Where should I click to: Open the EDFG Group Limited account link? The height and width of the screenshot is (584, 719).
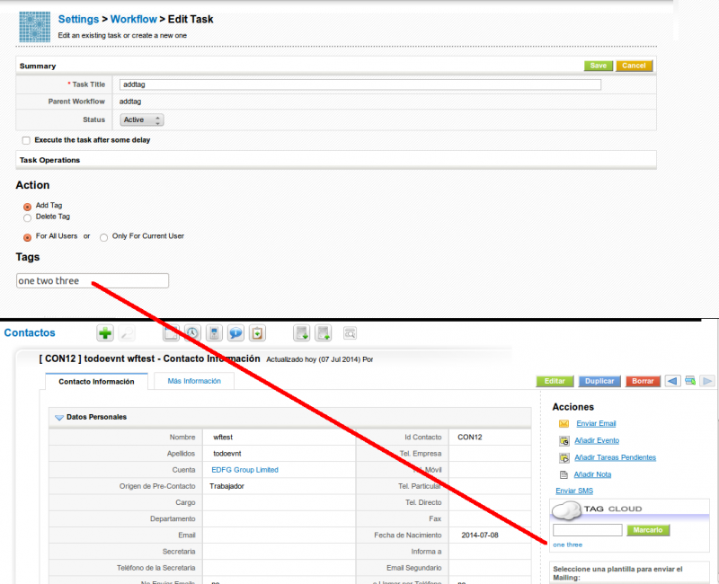point(244,470)
